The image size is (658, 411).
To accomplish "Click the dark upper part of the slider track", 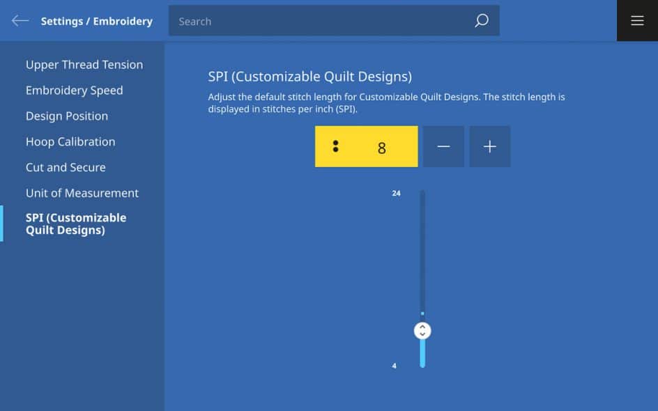I will click(x=422, y=251).
